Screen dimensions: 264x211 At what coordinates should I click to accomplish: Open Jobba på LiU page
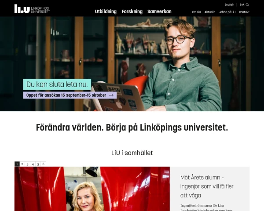[227, 12]
